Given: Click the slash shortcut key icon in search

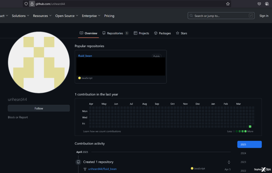Looking at the screenshot, I should pyautogui.click(x=251, y=16).
